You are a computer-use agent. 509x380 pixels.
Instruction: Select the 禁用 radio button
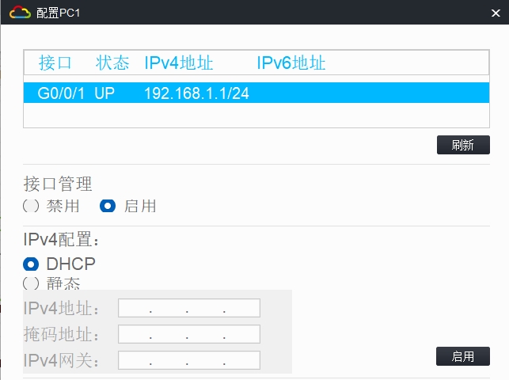31,206
